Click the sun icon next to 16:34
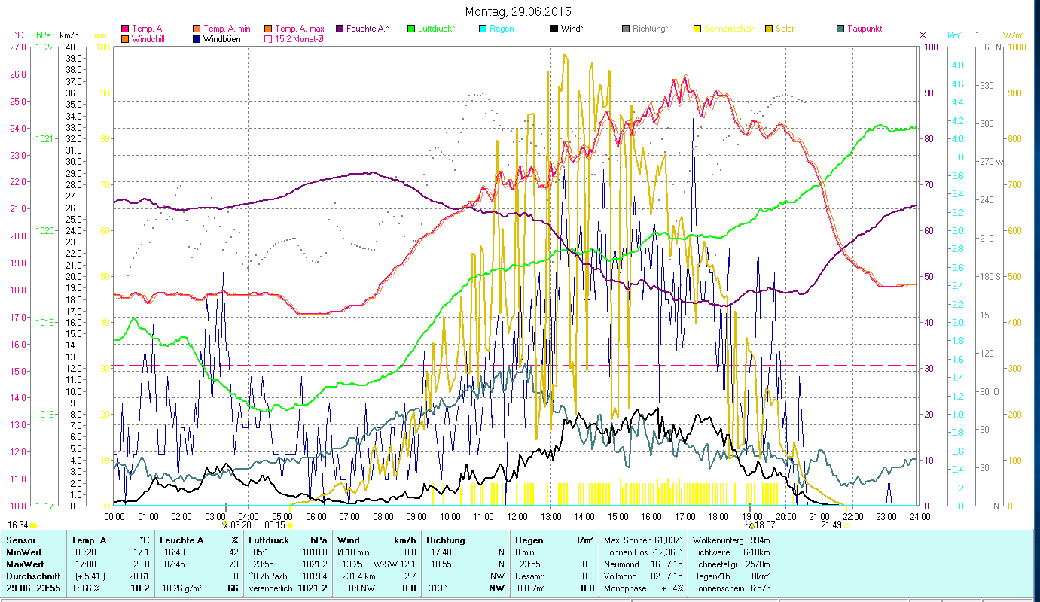This screenshot has height=602, width=1040. [x=34, y=525]
